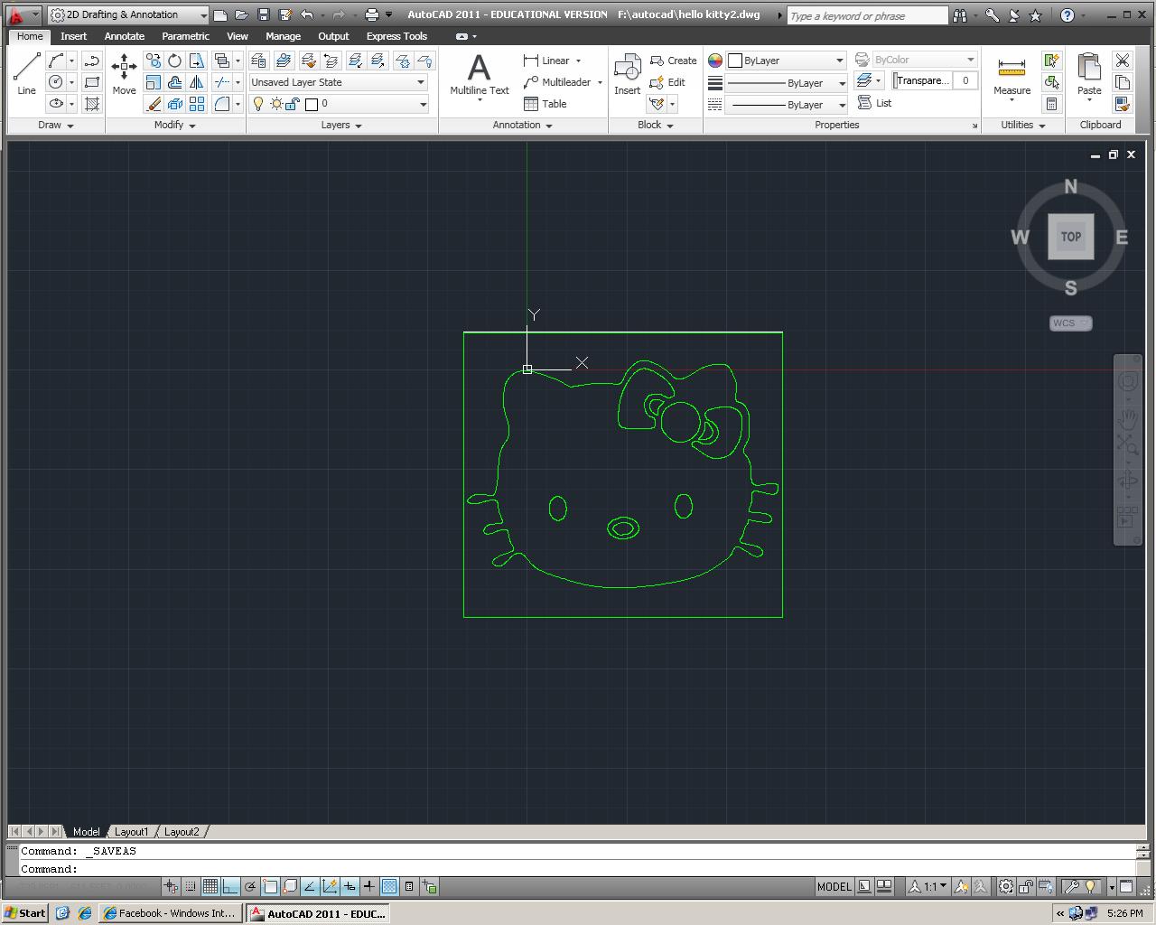This screenshot has height=925, width=1156.
Task: Select the Line tool in the Draw panel
Action: pos(26,70)
